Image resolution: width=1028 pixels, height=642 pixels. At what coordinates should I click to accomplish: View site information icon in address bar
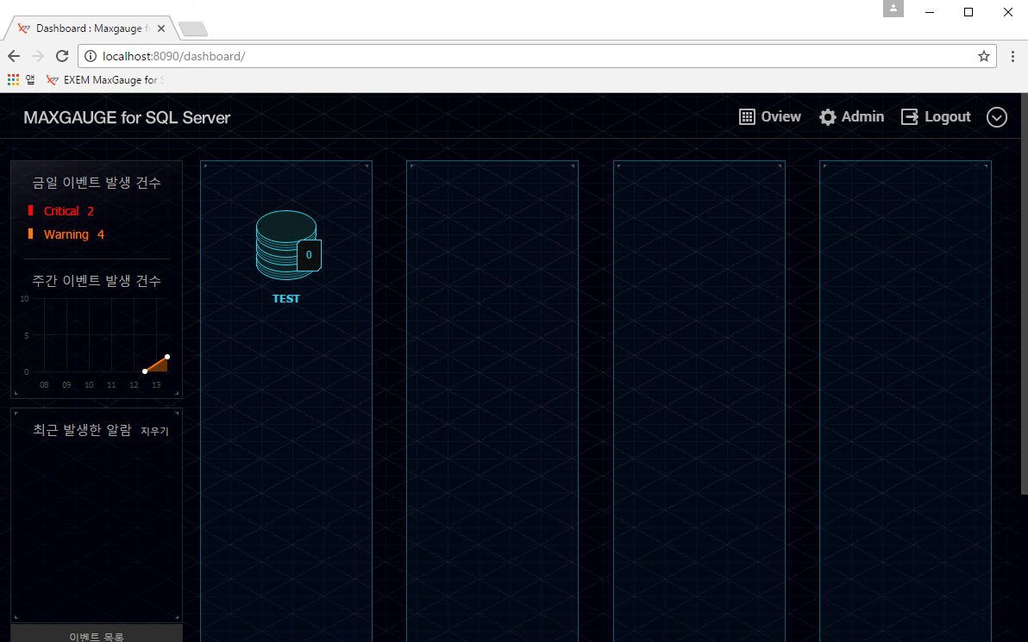[x=91, y=56]
